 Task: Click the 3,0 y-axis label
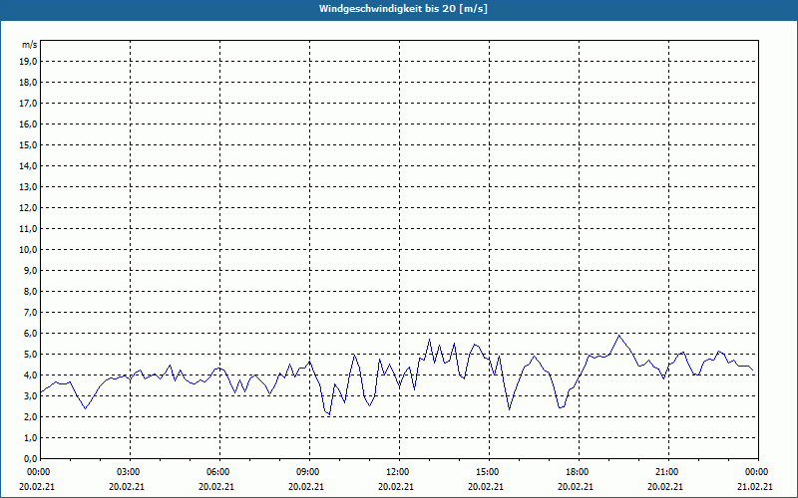[30, 395]
